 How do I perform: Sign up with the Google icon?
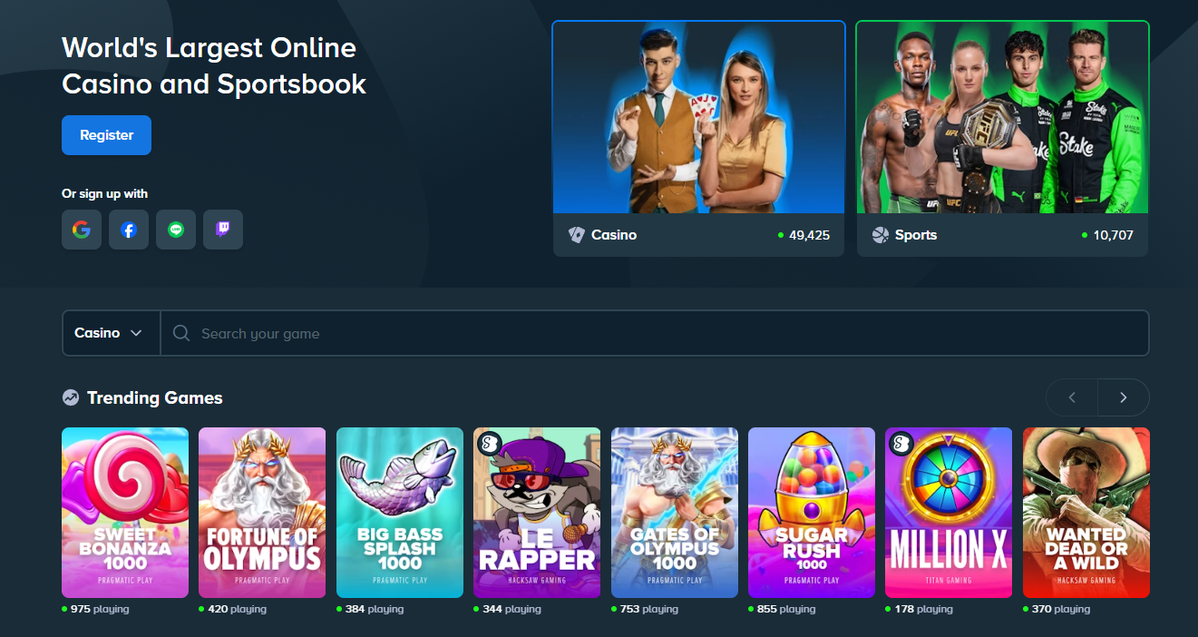pos(82,230)
